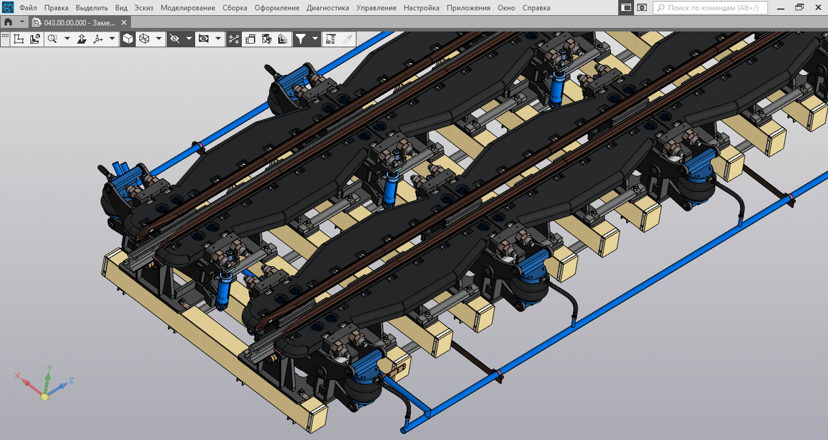828x440 pixels.
Task: Click the window layout button near search
Action: pos(626,8)
